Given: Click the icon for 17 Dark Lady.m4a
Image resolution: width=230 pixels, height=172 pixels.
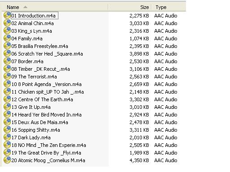Looking at the screenshot, I should point(7,138).
